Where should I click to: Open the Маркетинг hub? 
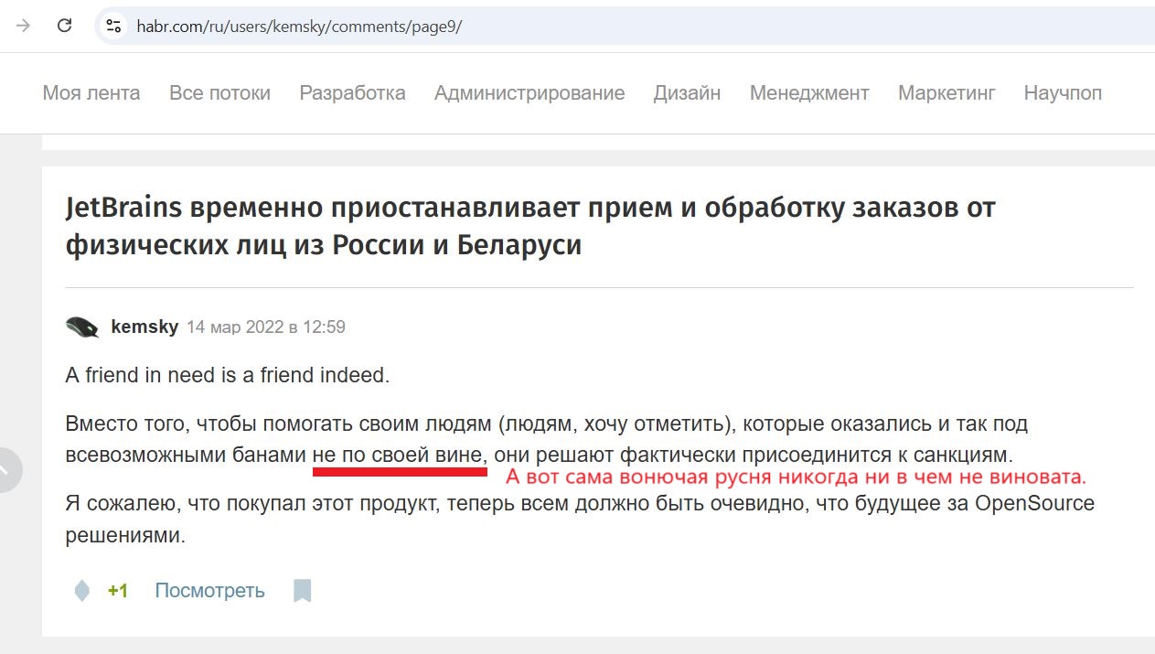tap(946, 92)
